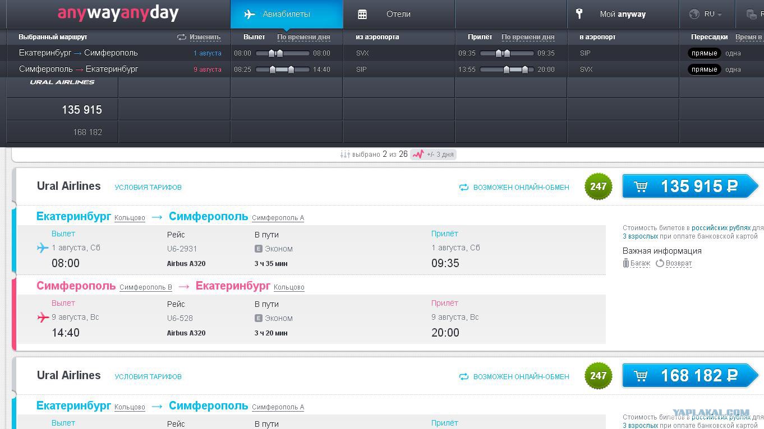Click the hotel building icon beside Отели
The height and width of the screenshot is (429, 764).
point(362,14)
